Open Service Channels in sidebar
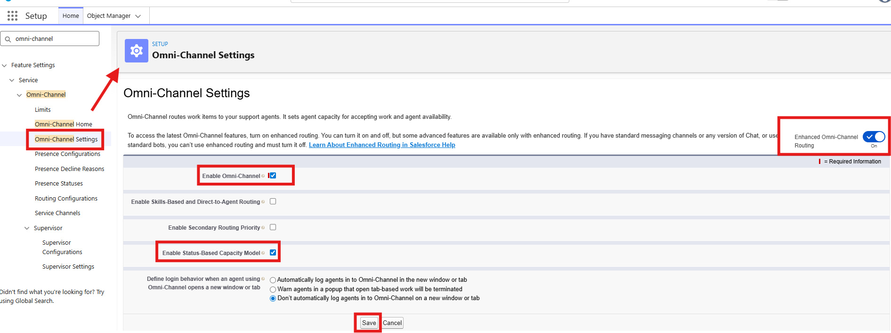 point(57,213)
